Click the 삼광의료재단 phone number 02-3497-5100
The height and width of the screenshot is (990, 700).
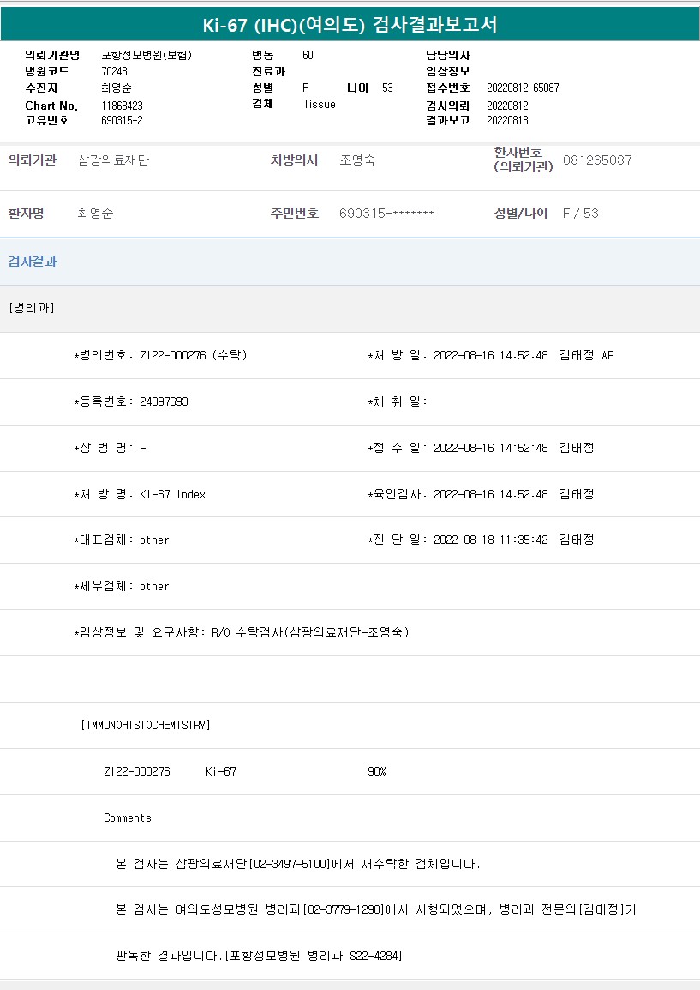[289, 864]
